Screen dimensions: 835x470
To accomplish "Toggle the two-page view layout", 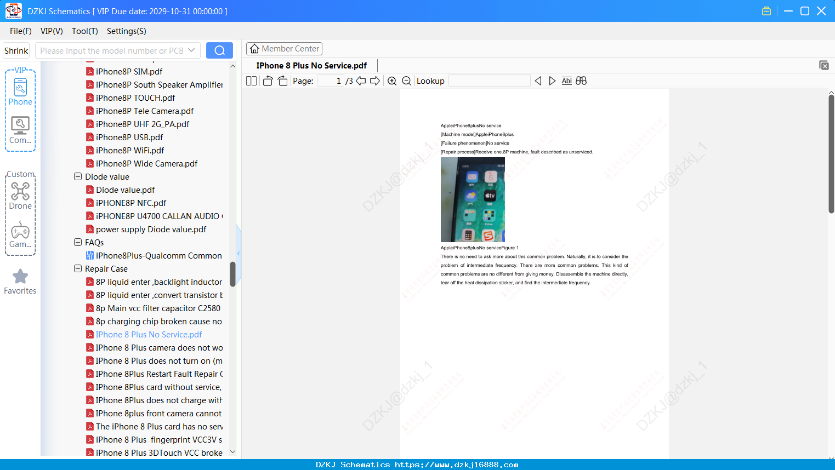I will [x=251, y=81].
